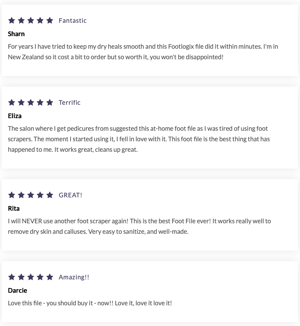Select the "GREAT!" review heading
Viewport: 300px width, 326px height.
pos(71,195)
